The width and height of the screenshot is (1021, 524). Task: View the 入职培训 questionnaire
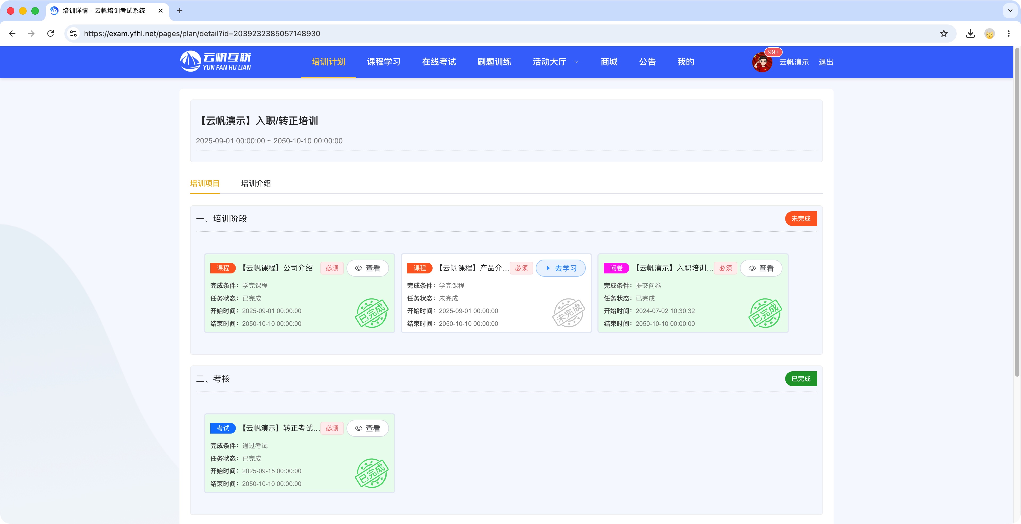click(x=761, y=268)
